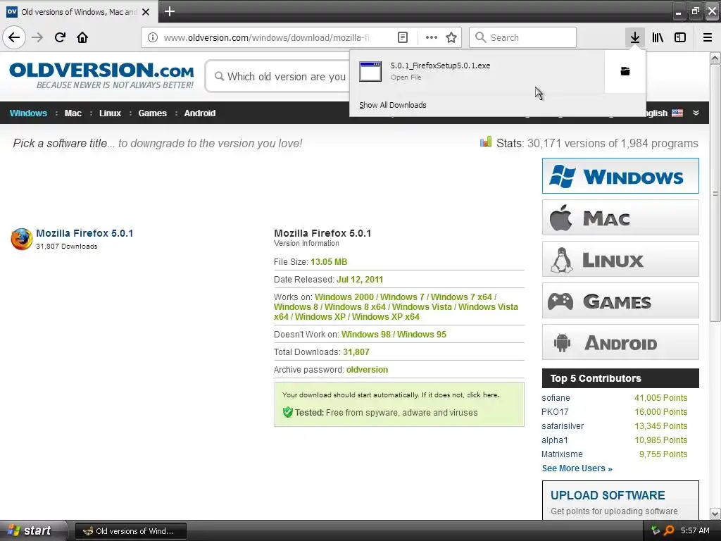721x541 pixels.
Task: Open the Library toolbar icon
Action: tap(658, 37)
